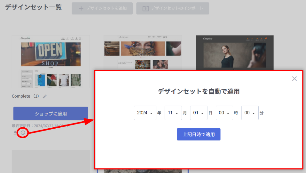
Task: Click the dark Complete design thumbnail
Action: pyautogui.click(x=235, y=53)
